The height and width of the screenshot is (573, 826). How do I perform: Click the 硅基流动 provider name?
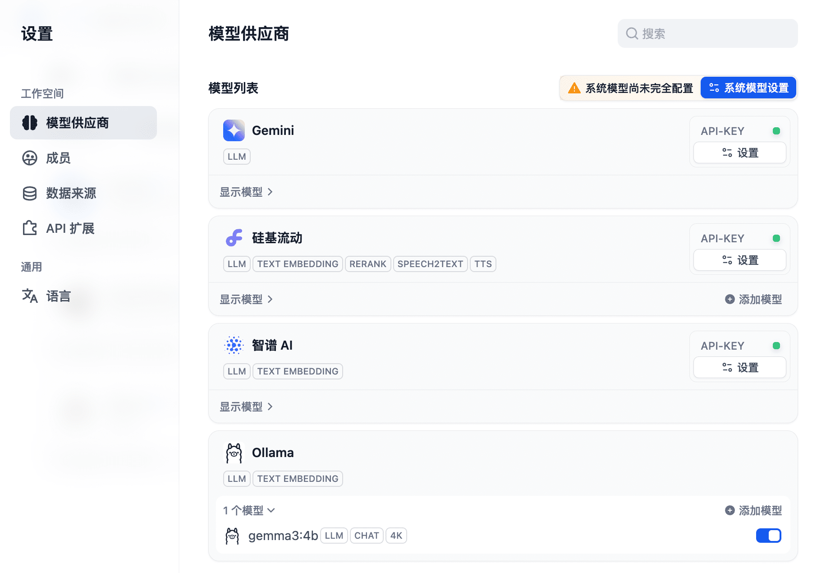point(277,238)
